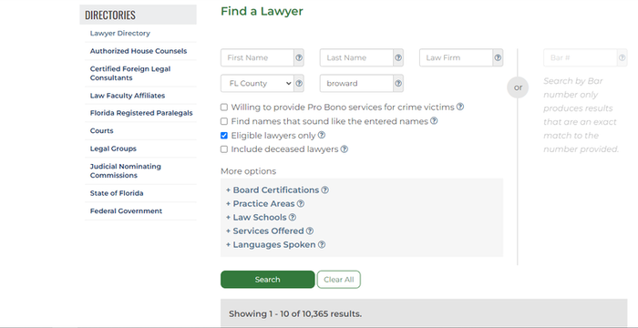The height and width of the screenshot is (328, 638).
Task: Open the FL County dropdown
Action: pos(257,83)
